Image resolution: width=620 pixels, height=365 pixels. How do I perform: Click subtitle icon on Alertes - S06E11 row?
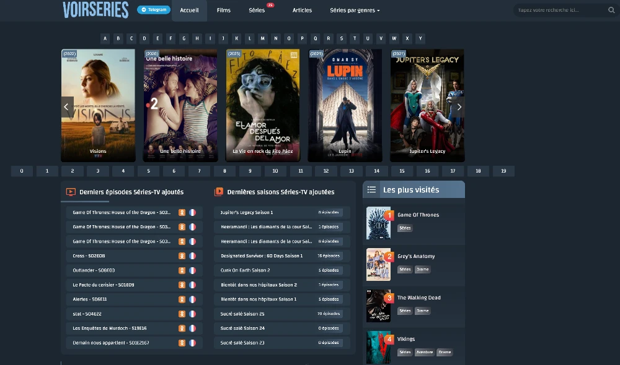182,299
